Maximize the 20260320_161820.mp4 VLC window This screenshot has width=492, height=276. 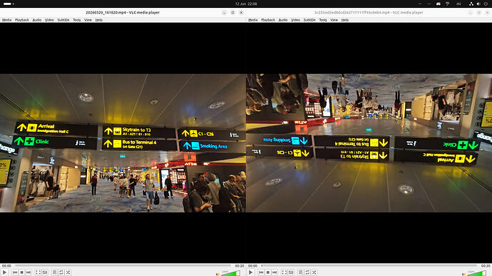coord(232,13)
